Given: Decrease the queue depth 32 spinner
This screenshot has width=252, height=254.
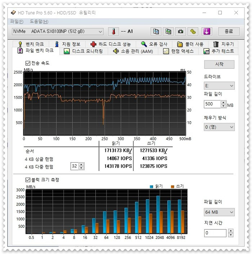Looking at the screenshot, I should [x=81, y=168].
